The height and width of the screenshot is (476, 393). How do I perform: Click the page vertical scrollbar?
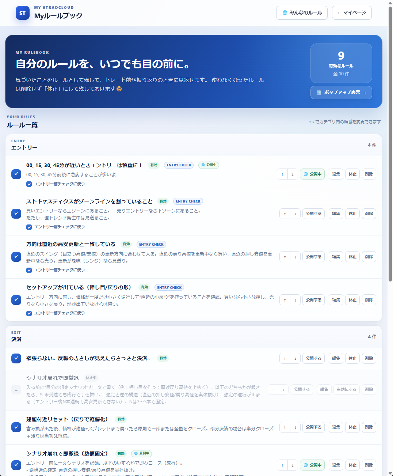tap(390, 144)
